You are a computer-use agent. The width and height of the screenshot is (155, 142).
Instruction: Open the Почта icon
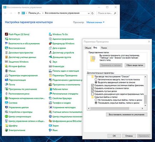point(6,85)
